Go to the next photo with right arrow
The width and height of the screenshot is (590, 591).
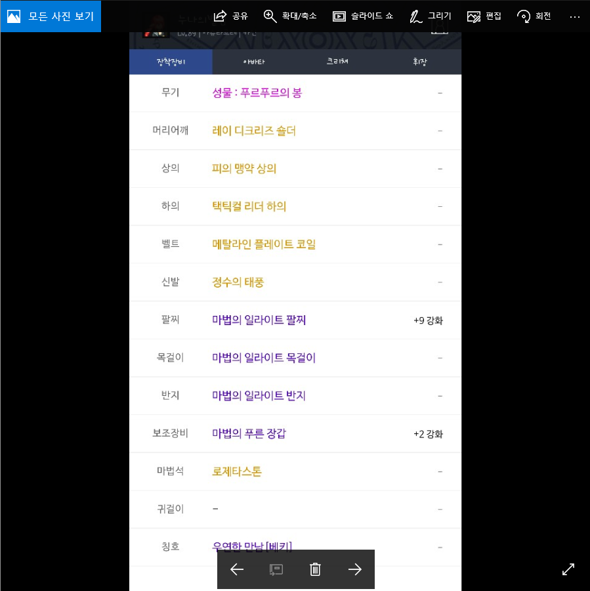355,569
